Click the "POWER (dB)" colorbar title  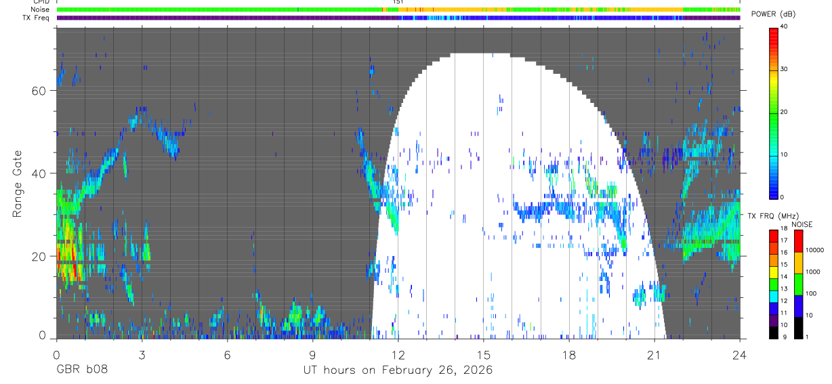coord(774,14)
